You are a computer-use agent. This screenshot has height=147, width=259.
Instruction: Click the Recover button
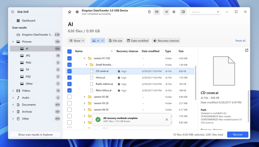click(238, 135)
